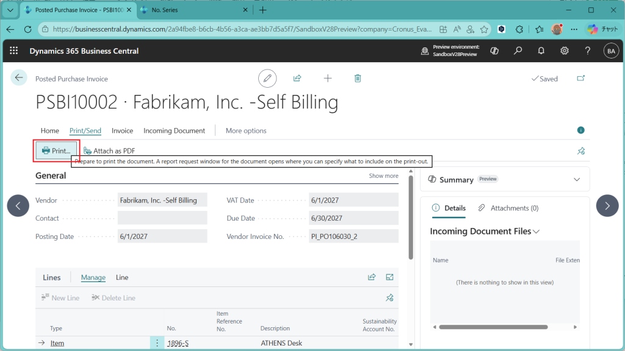Click Show more in General section
The image size is (625, 351).
pyautogui.click(x=383, y=175)
